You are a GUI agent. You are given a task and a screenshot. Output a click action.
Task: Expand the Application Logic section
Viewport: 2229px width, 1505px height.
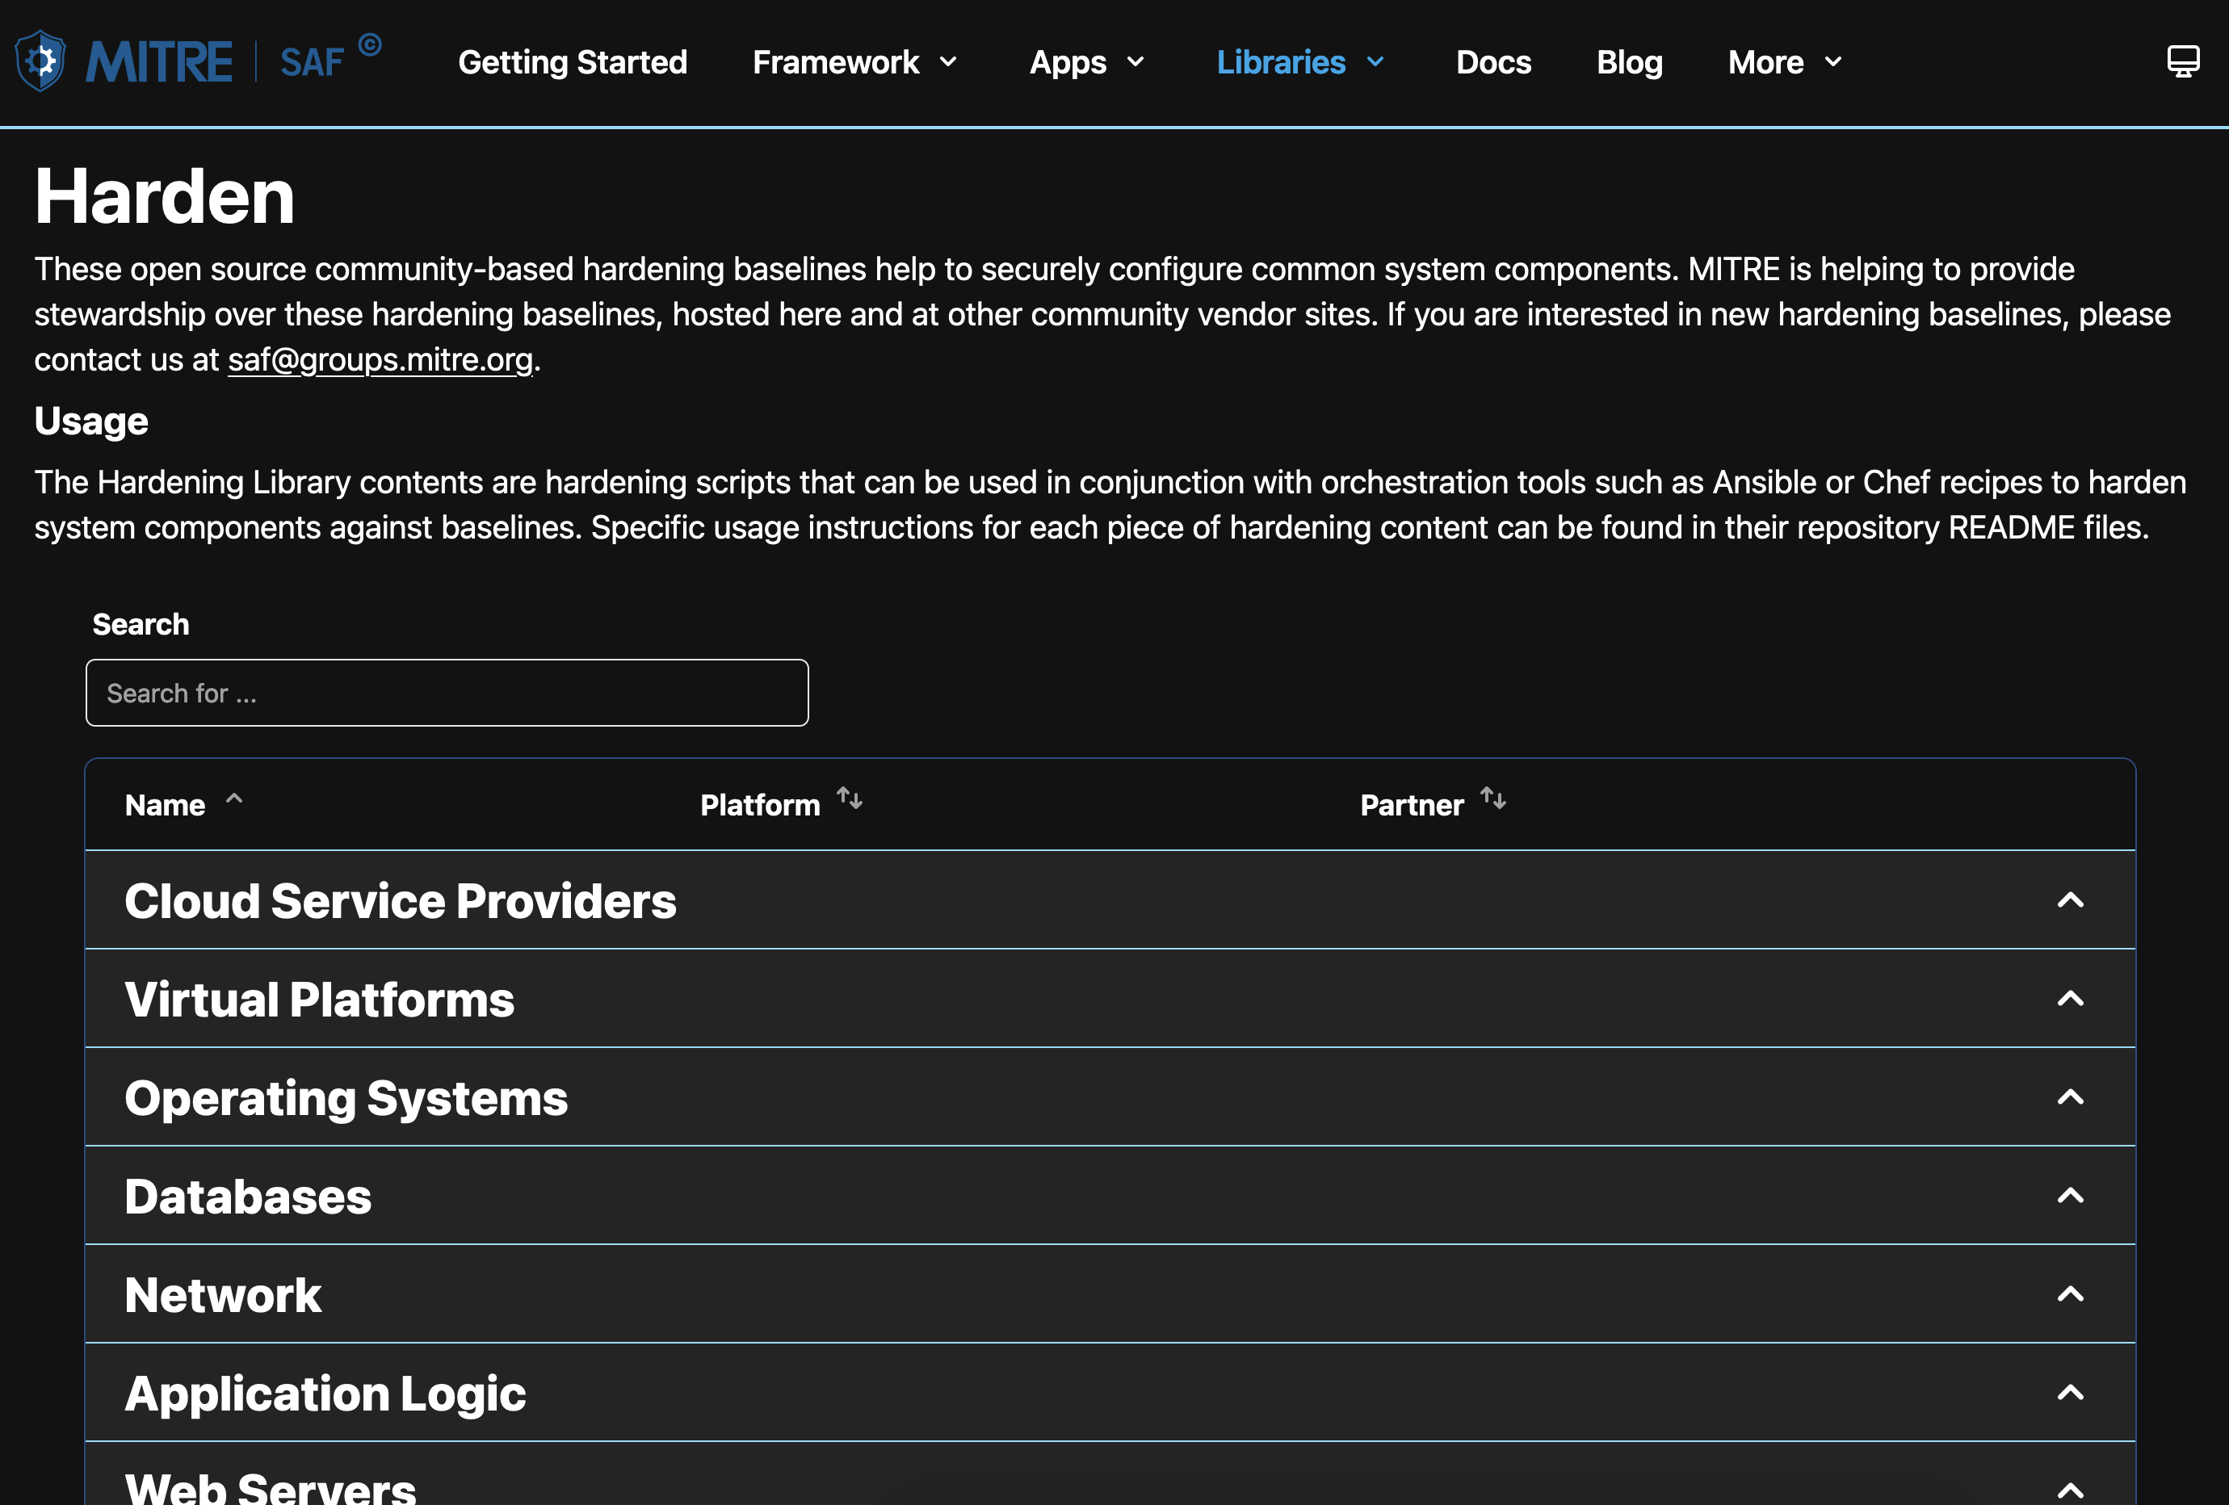coord(2075,1394)
